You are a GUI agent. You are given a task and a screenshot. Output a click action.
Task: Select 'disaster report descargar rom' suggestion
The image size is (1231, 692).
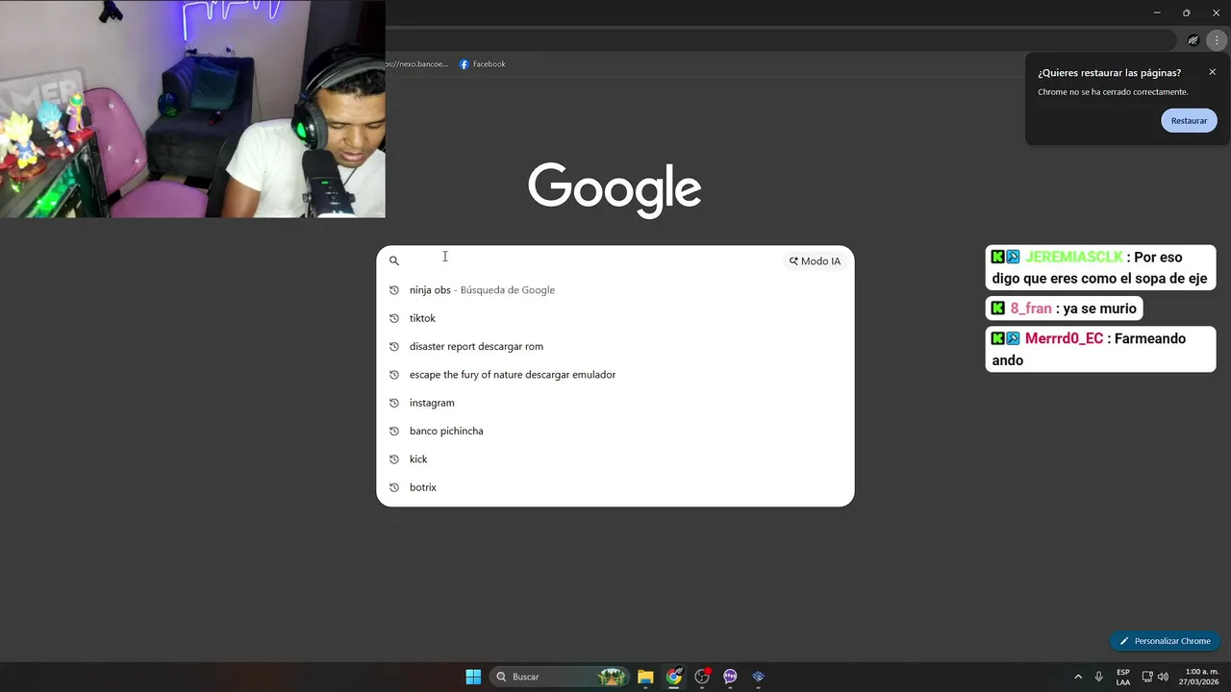[x=615, y=346]
